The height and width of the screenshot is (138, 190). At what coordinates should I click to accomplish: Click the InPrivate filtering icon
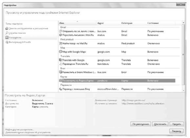7,42
